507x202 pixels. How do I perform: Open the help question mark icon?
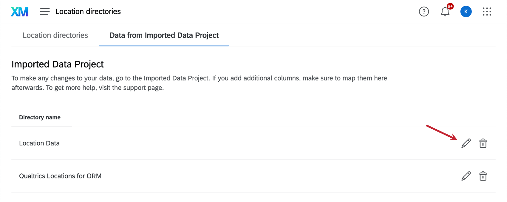pos(424,11)
